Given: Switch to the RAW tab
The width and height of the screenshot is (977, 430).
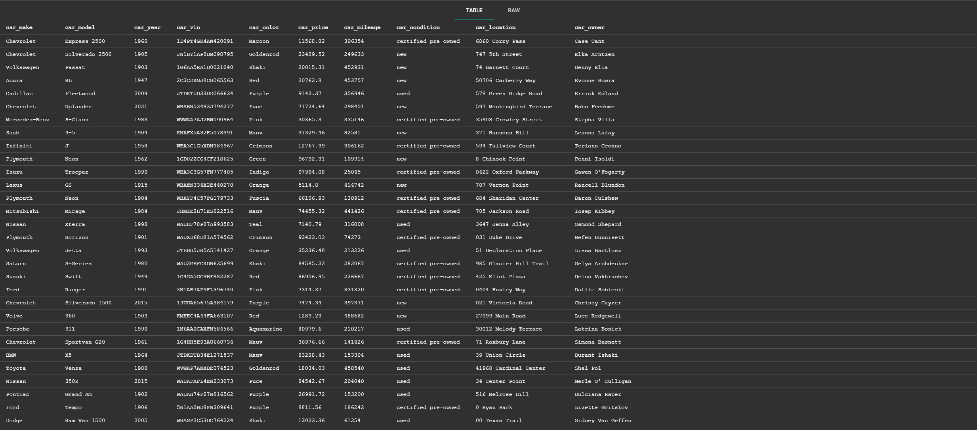Looking at the screenshot, I should 513,10.
